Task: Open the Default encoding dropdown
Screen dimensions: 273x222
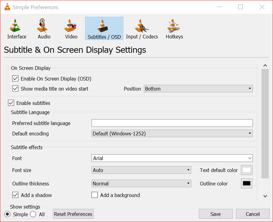Action: (172, 134)
